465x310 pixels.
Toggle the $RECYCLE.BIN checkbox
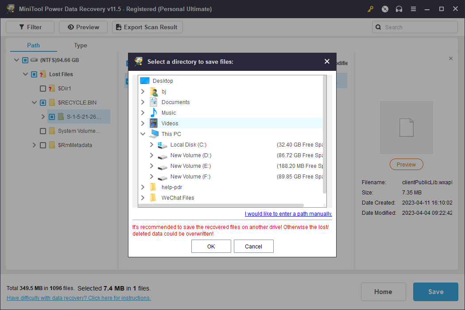pyautogui.click(x=43, y=103)
